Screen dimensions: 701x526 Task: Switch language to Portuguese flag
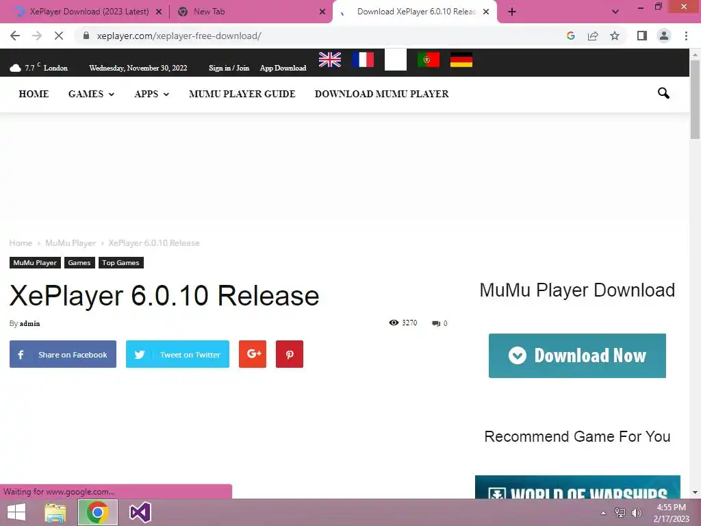(x=429, y=60)
